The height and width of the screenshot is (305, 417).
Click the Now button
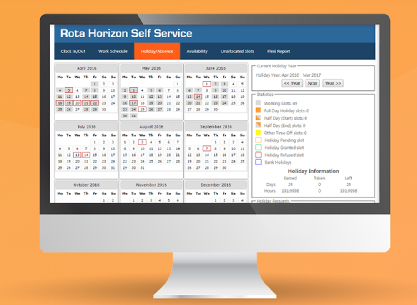click(x=312, y=83)
